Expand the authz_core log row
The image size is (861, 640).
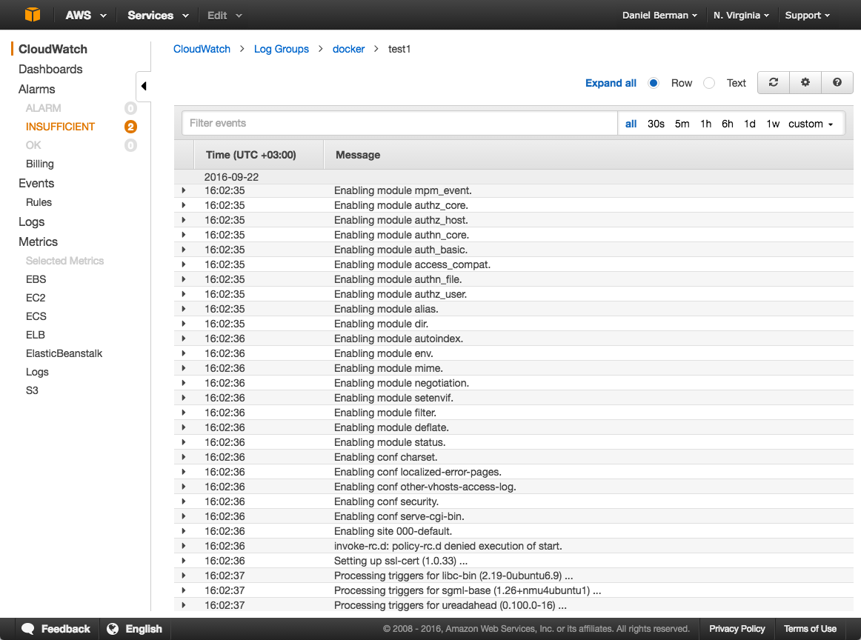click(184, 205)
